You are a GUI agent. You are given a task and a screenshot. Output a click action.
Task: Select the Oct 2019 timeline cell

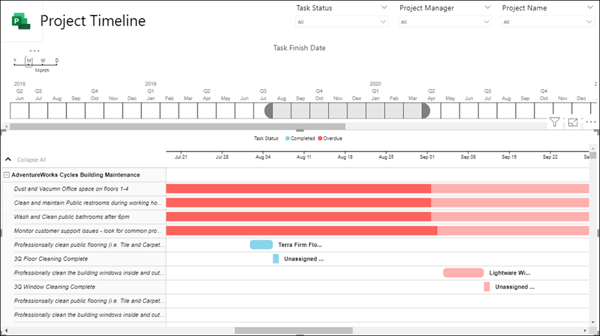point(319,111)
